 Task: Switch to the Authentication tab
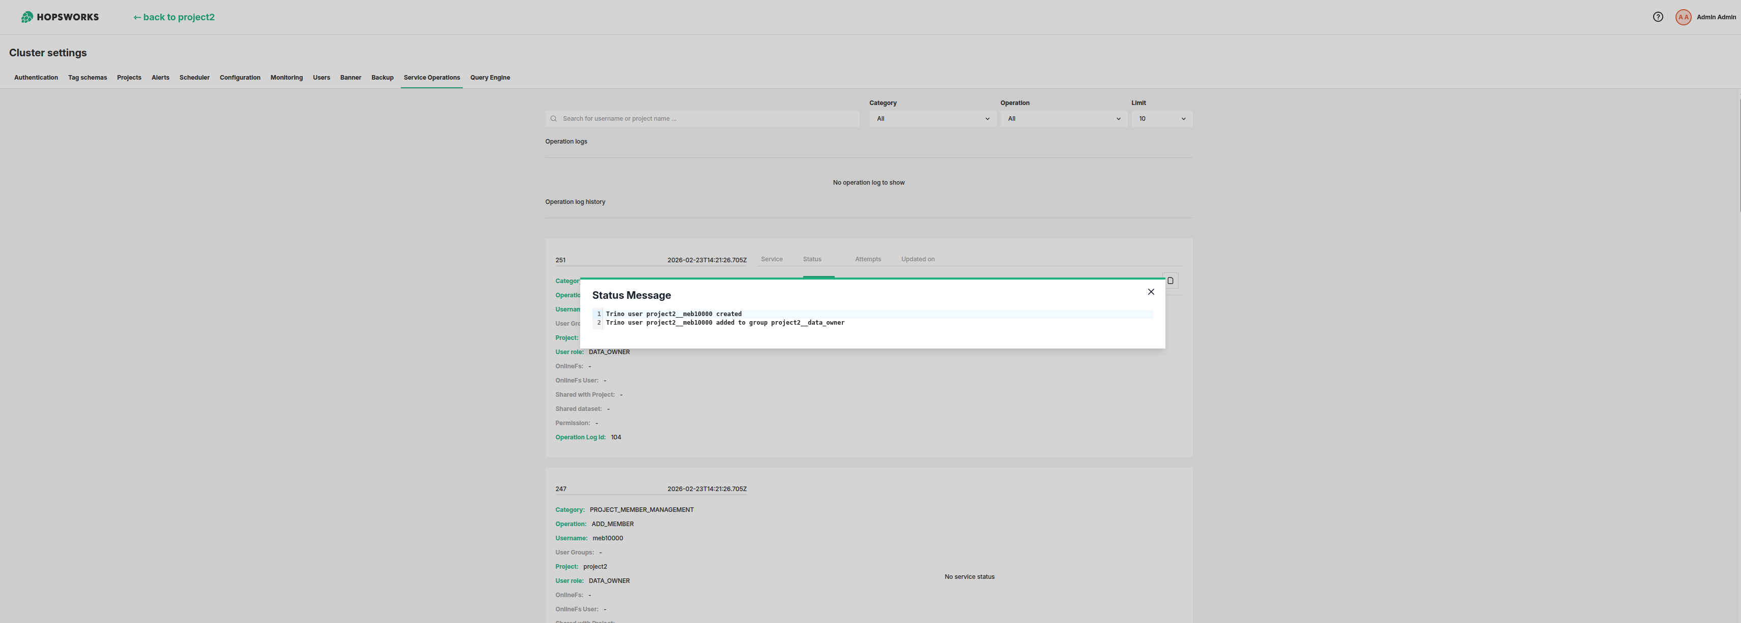(x=35, y=78)
